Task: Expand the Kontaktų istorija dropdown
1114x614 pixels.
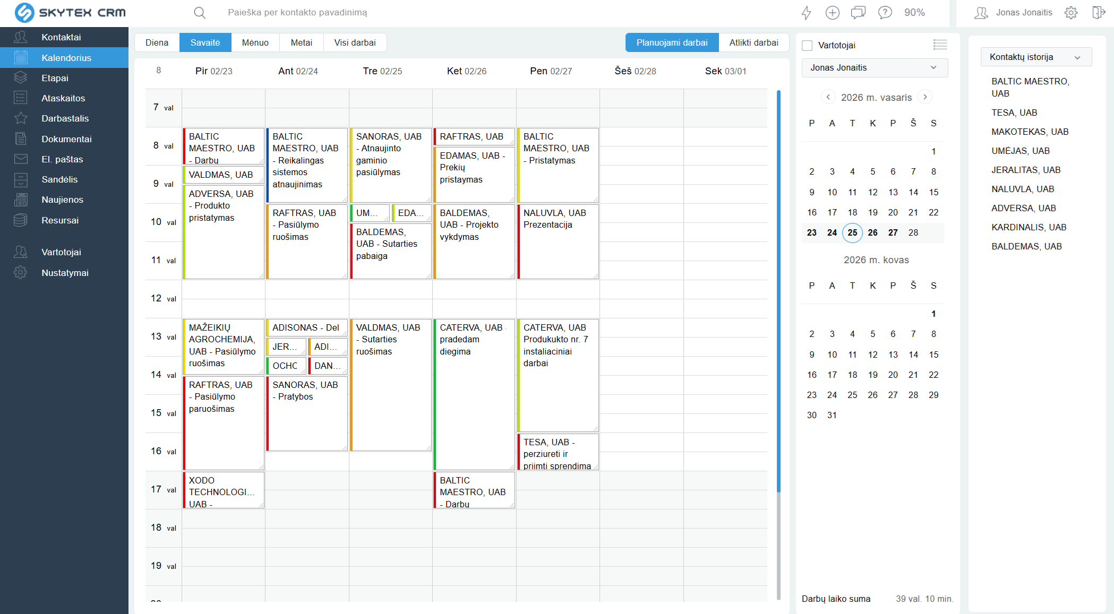Action: click(x=1036, y=57)
